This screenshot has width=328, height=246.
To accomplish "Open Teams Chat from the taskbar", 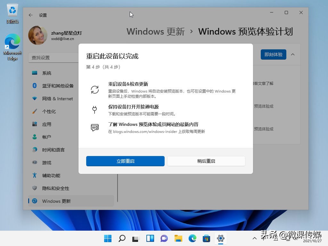I will click(164, 239).
